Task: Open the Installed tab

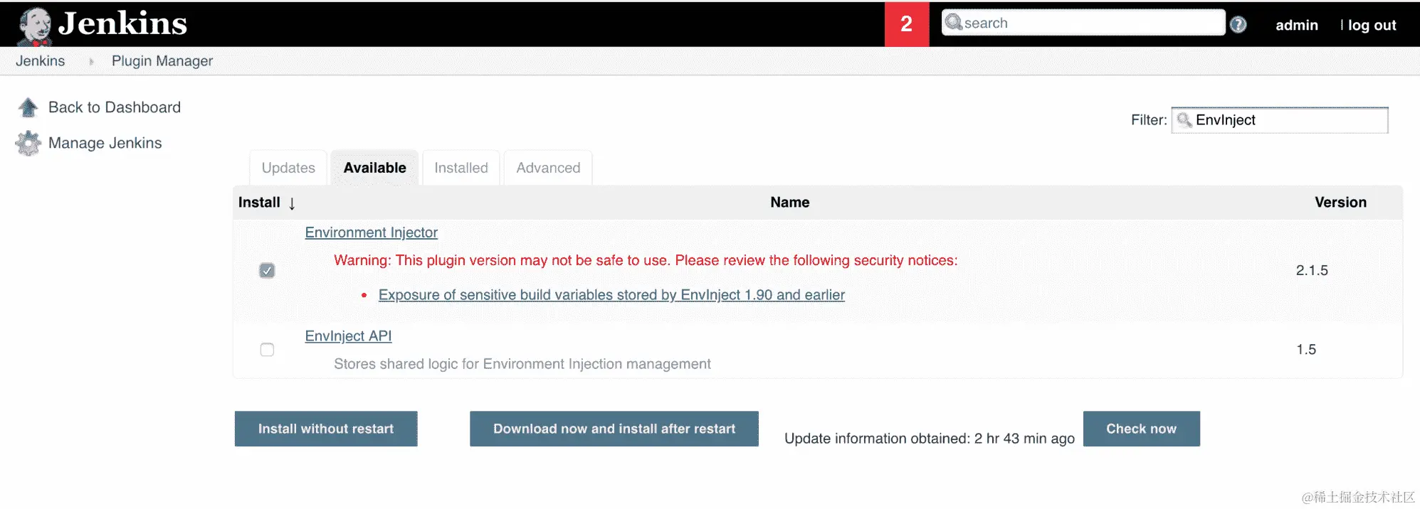Action: pos(461,168)
